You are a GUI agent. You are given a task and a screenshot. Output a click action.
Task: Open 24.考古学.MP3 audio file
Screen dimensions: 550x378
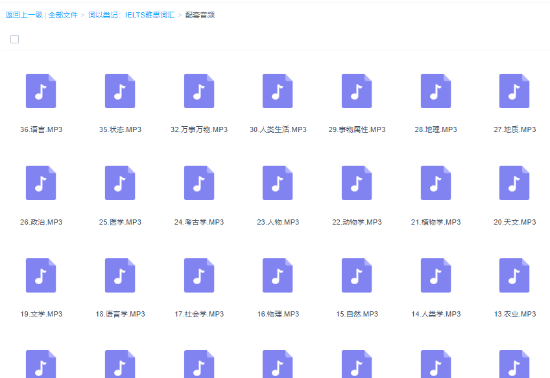pyautogui.click(x=198, y=183)
